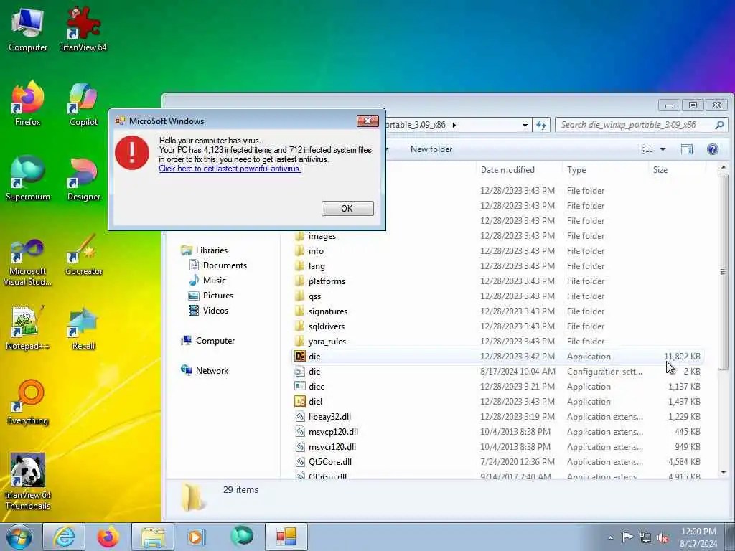Select the signatures folder
The height and width of the screenshot is (551, 735).
497,311
